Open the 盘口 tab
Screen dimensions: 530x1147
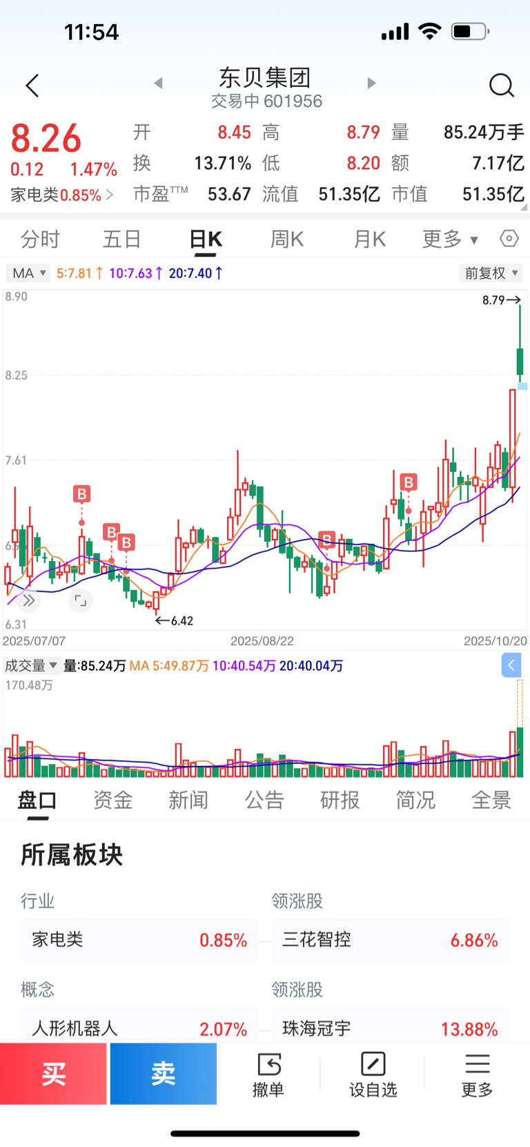(x=37, y=801)
